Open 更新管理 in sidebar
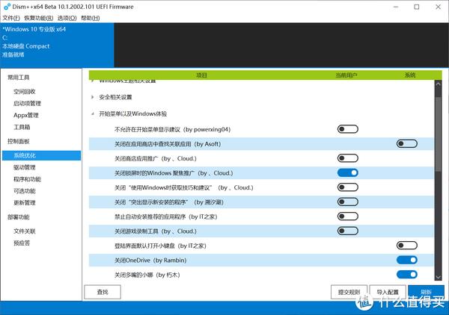The height and width of the screenshot is (315, 449). (x=25, y=203)
